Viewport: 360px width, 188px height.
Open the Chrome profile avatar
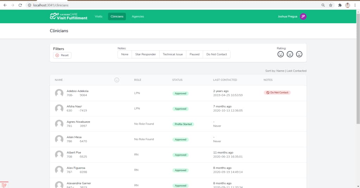(348, 5)
